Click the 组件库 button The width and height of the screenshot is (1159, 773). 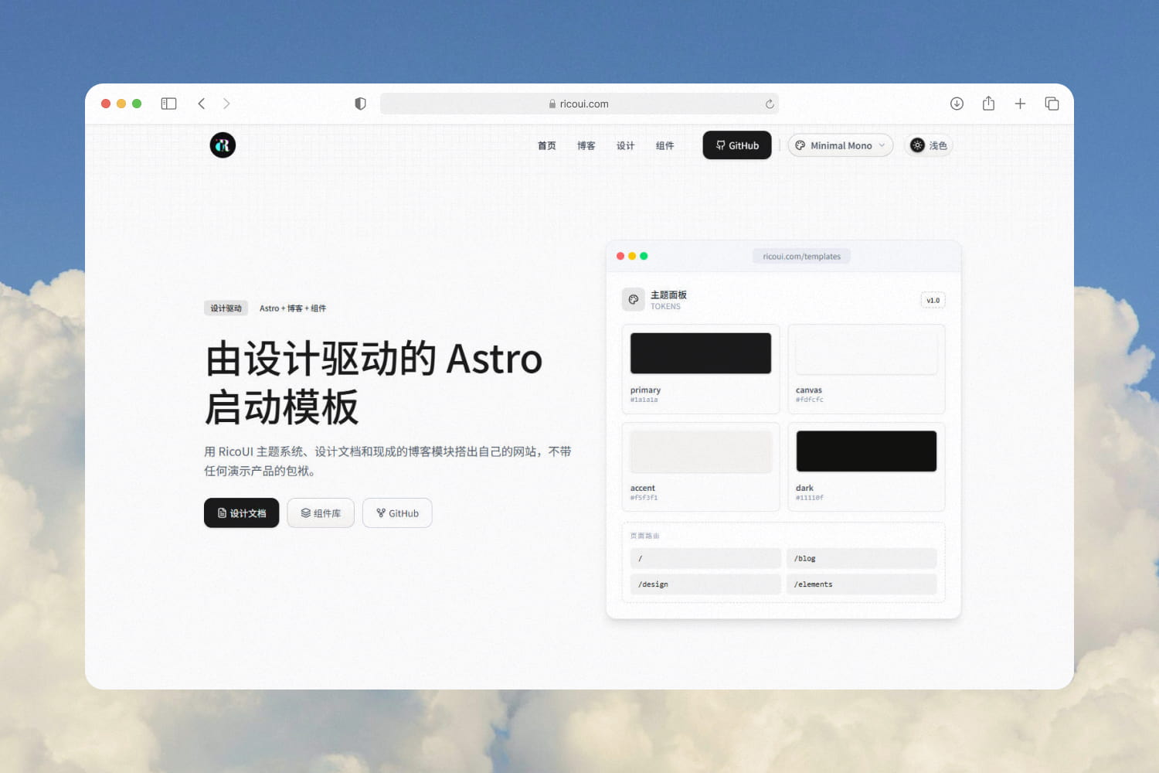tap(321, 513)
